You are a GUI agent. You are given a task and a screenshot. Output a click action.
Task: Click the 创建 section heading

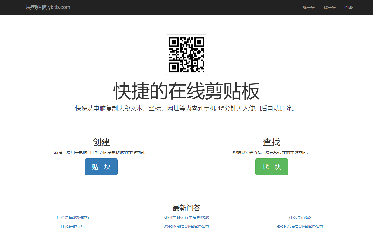click(101, 142)
